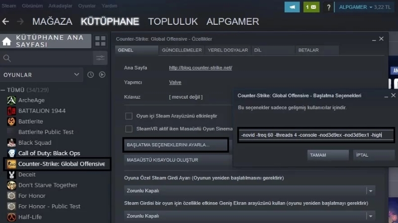Switch to the YEREL DOSYALAR tab

(228, 50)
